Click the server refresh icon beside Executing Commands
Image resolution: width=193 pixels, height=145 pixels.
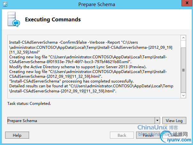point(14,19)
